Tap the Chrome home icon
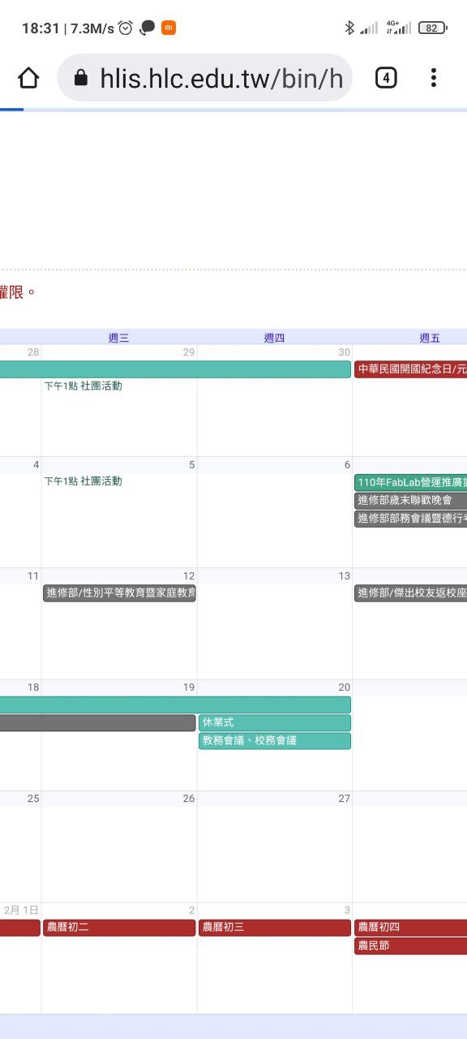467x1039 pixels. 28,78
